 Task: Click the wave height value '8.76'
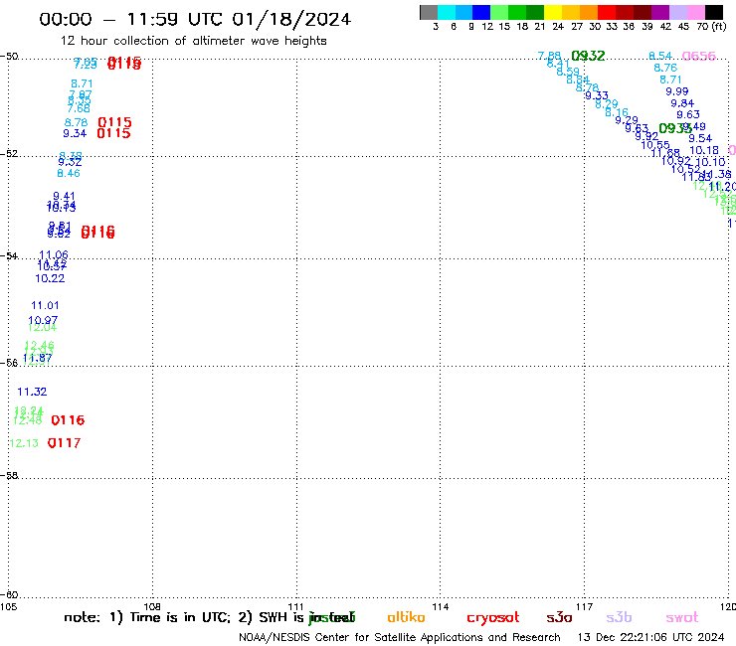(x=665, y=68)
